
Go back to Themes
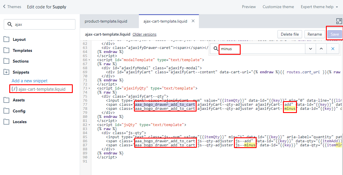(12, 7)
